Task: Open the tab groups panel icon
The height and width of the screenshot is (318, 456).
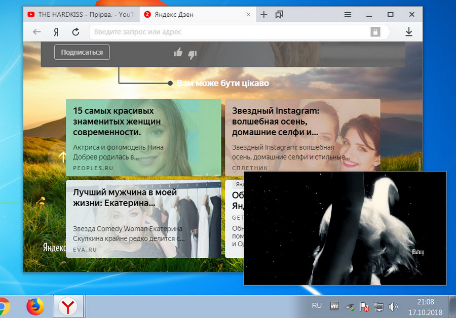Action: click(279, 14)
